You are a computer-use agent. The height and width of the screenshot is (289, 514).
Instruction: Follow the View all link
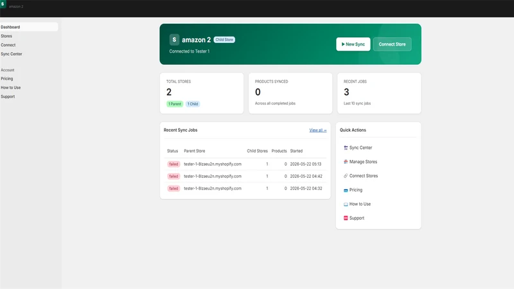pyautogui.click(x=317, y=130)
